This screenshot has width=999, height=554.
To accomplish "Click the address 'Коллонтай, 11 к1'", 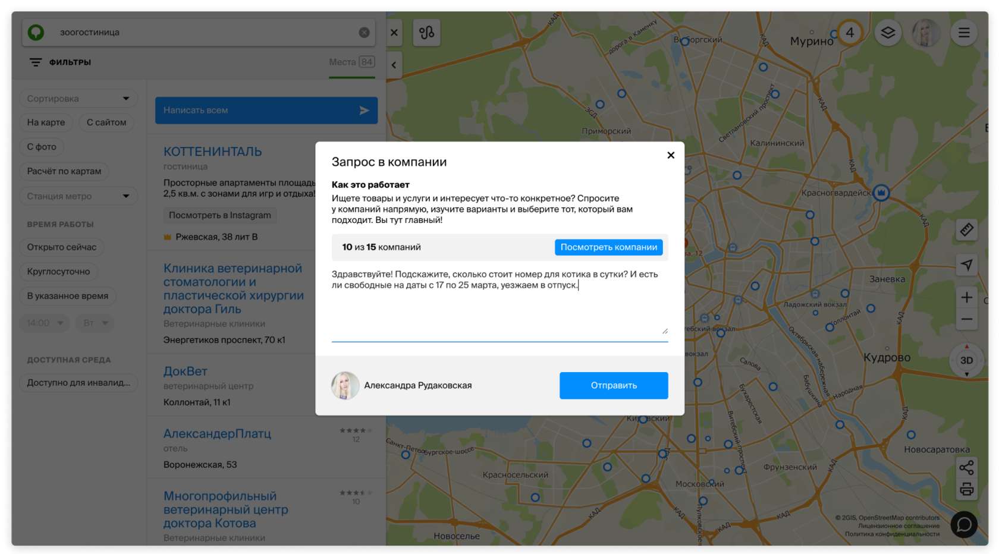I will [x=197, y=402].
